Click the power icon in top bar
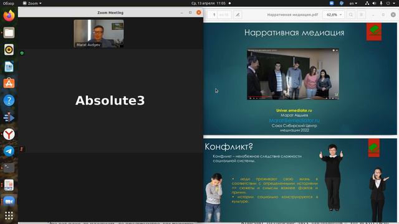Image resolution: width=399 pixels, height=224 pixels. click(388, 3)
